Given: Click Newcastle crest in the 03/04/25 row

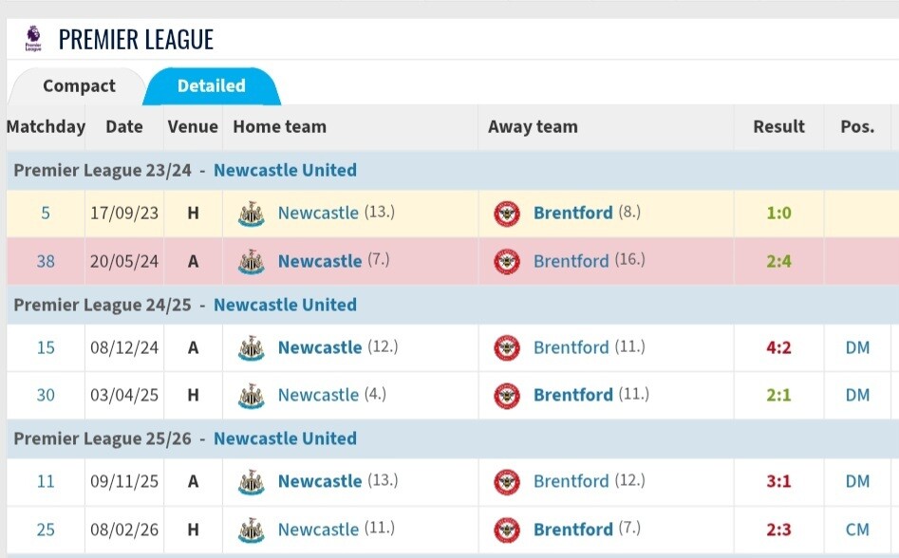Looking at the screenshot, I should [252, 396].
